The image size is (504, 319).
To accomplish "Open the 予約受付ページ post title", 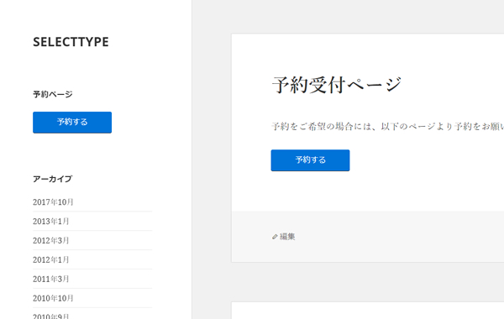I will pos(337,85).
